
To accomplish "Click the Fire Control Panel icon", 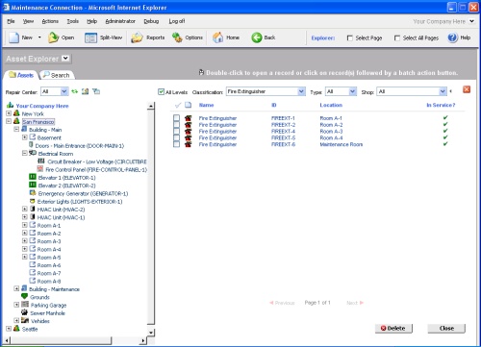I will [40, 169].
